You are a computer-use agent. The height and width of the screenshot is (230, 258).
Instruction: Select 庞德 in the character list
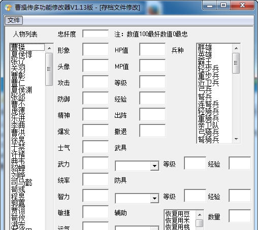[27, 111]
